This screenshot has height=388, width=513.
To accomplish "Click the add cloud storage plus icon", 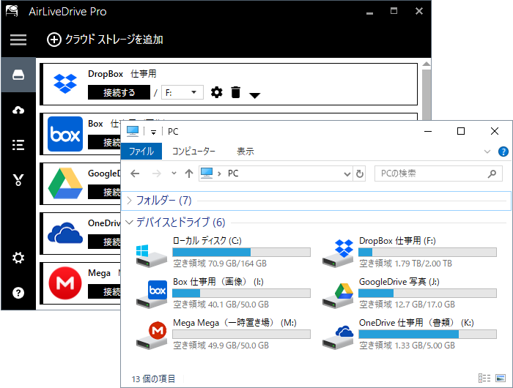I will (x=54, y=40).
